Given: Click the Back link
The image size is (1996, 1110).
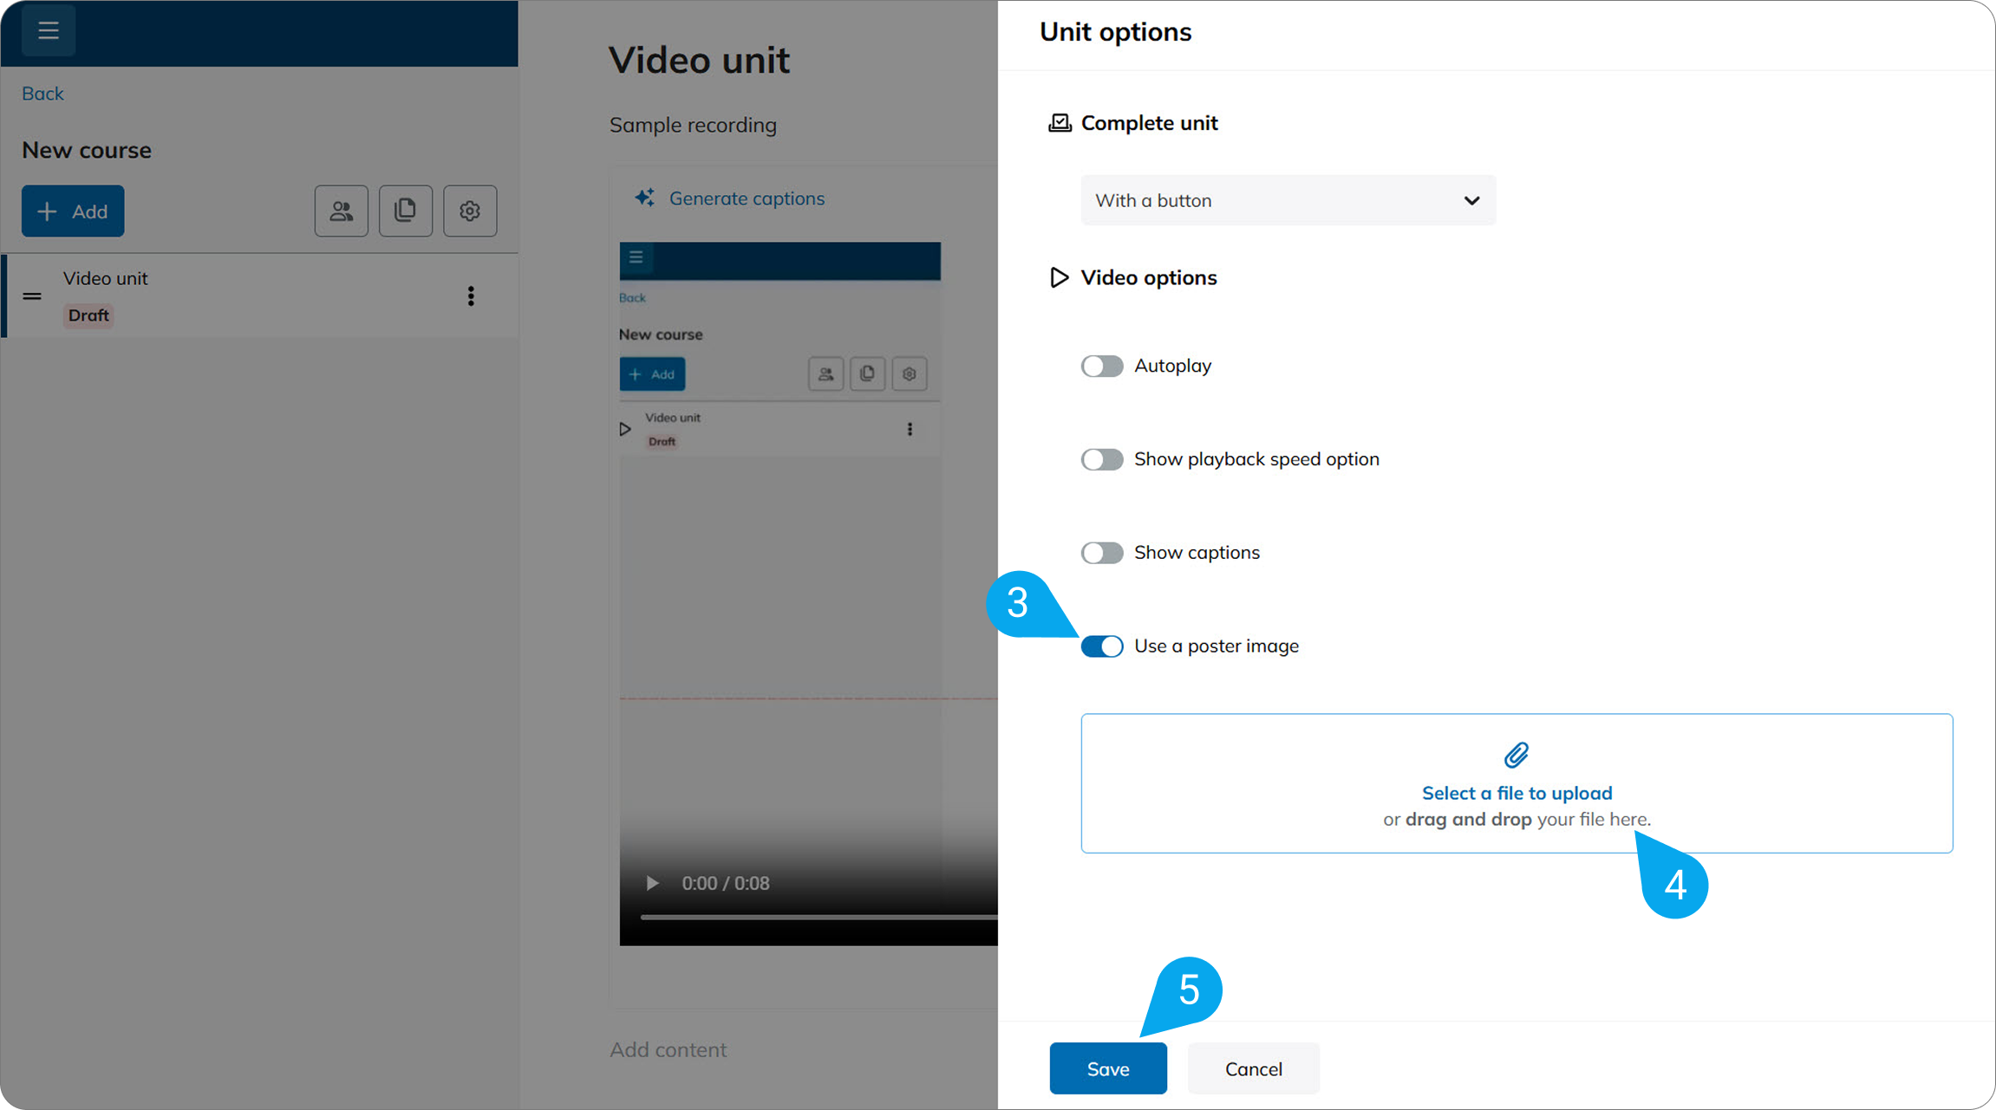Looking at the screenshot, I should pyautogui.click(x=42, y=94).
